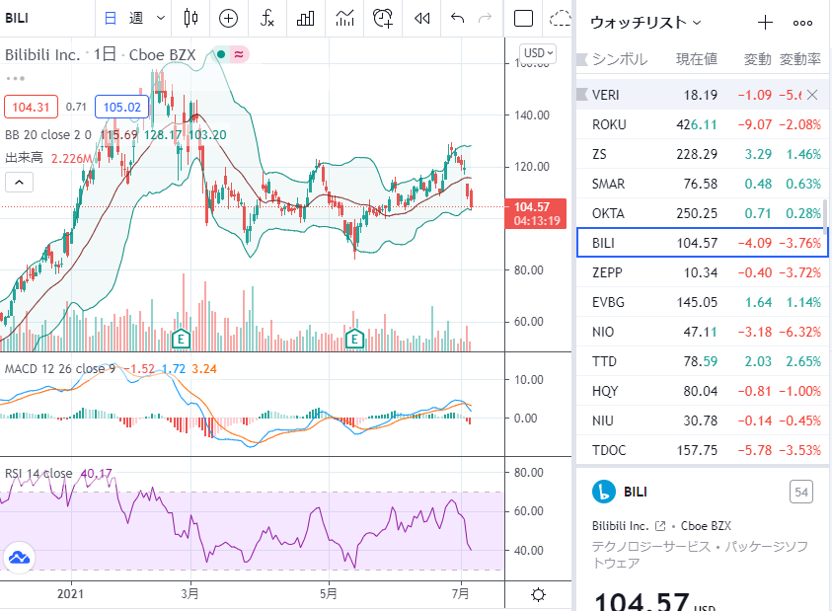
Task: Collapse the indicator legend arrow
Action: point(19,183)
